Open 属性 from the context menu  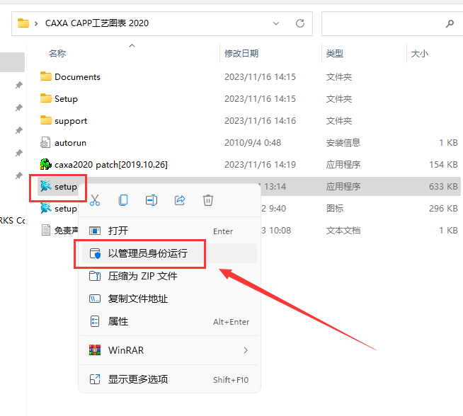pos(169,321)
